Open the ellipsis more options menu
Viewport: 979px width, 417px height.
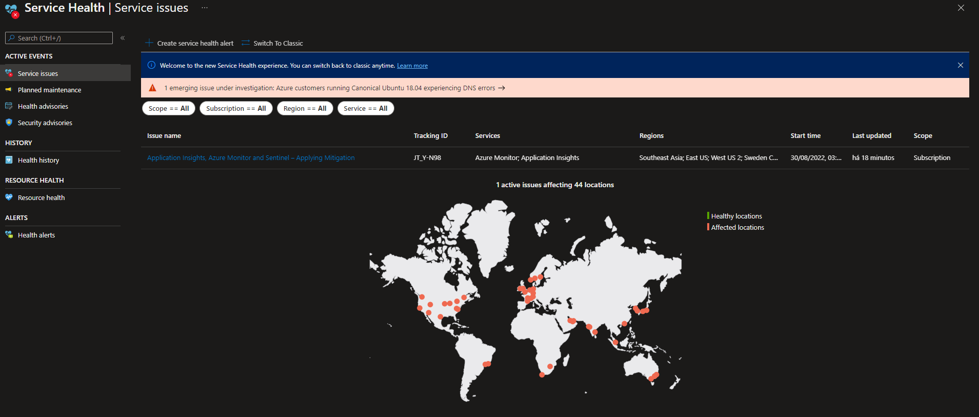tap(205, 8)
